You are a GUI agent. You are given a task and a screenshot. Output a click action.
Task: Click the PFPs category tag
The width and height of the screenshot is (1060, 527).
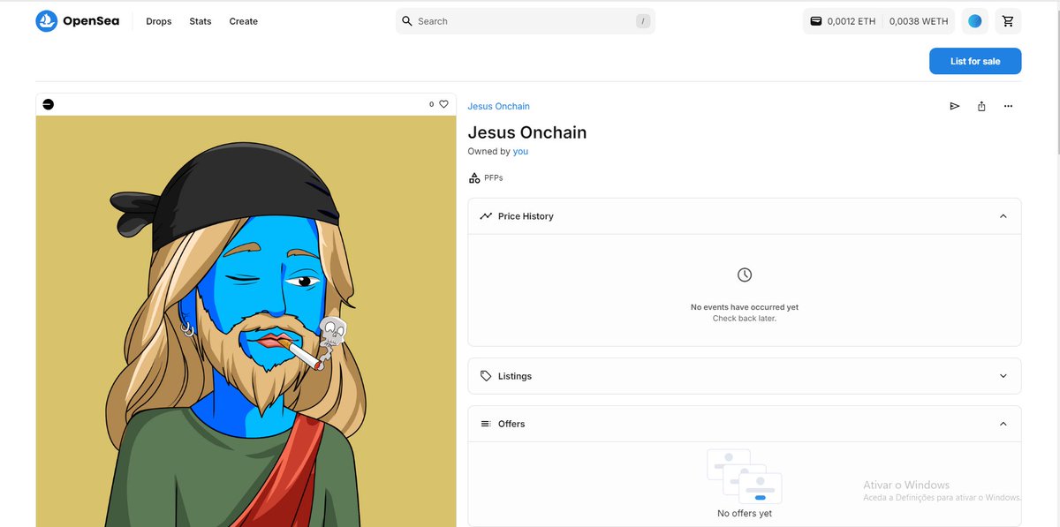click(x=486, y=178)
